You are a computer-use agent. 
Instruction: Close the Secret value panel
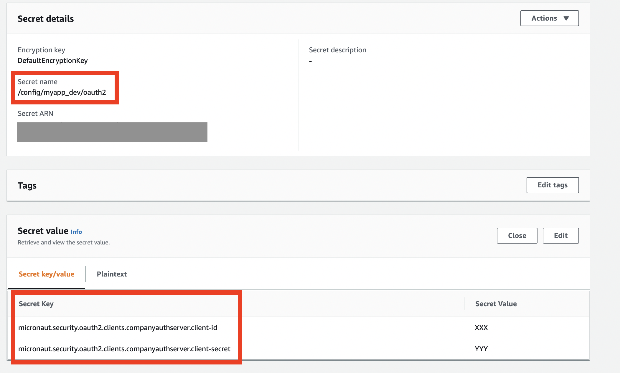(517, 235)
